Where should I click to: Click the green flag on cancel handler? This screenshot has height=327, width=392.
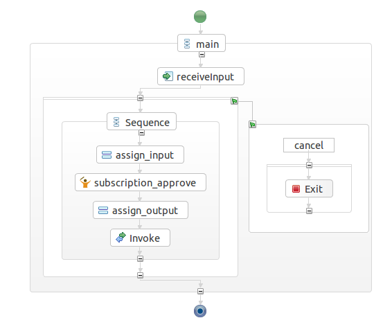[x=253, y=124]
